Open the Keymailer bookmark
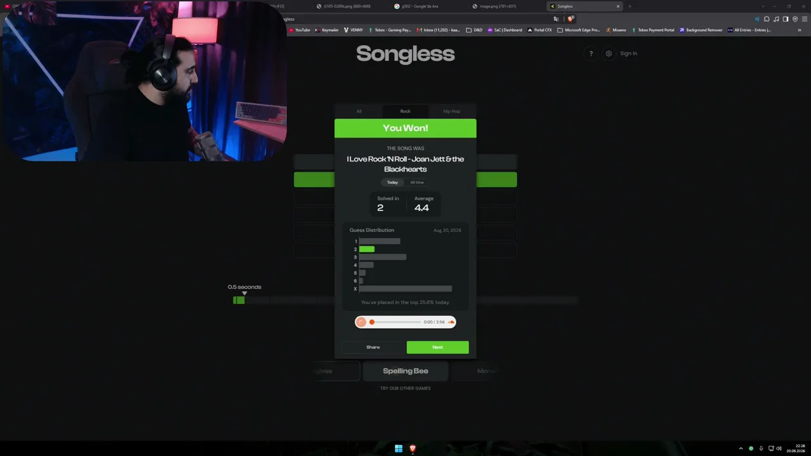811x456 pixels. (327, 30)
